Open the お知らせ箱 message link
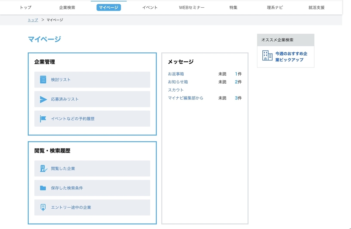 (178, 82)
